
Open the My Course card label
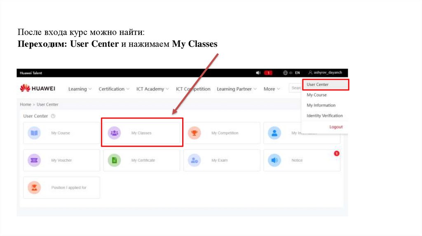[x=61, y=133]
